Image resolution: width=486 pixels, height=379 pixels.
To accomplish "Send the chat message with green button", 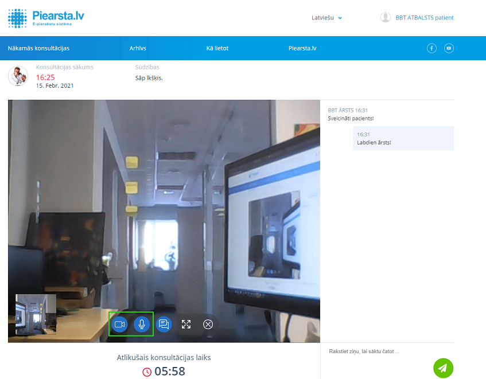I will [x=443, y=368].
